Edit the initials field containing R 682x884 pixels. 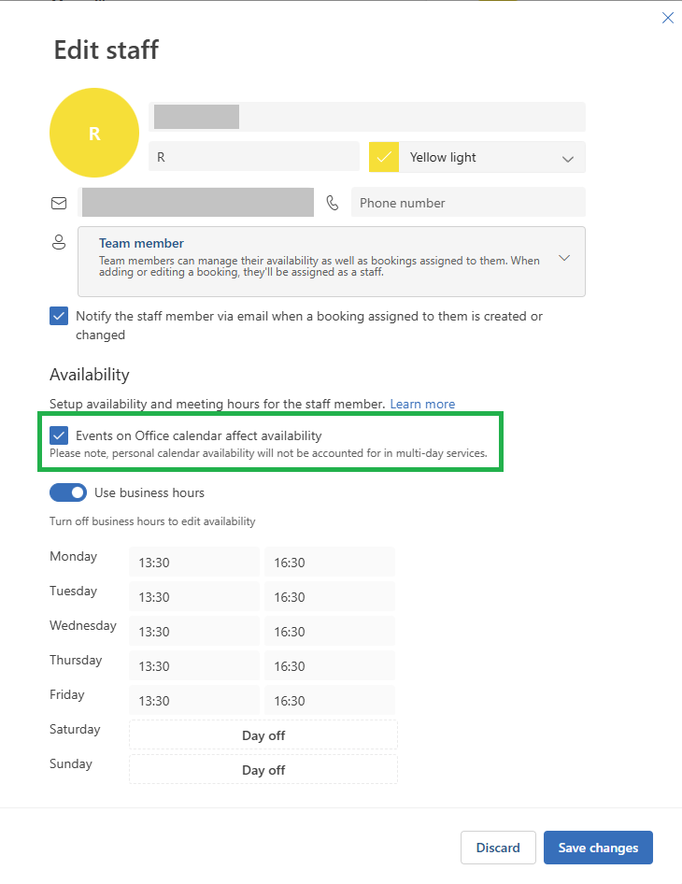coord(253,157)
